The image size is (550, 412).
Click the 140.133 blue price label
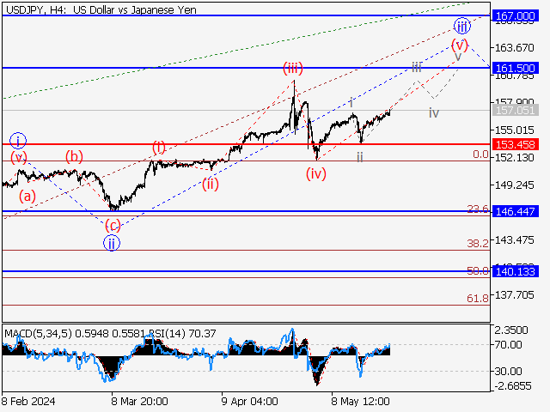(x=515, y=271)
